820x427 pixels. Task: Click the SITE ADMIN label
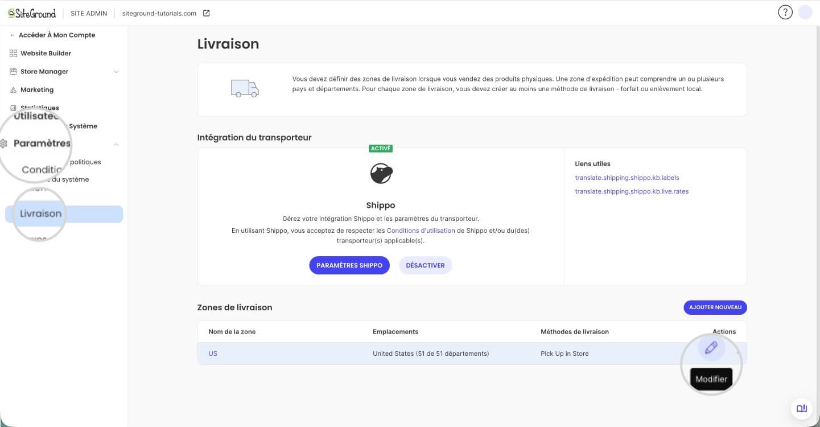point(89,13)
